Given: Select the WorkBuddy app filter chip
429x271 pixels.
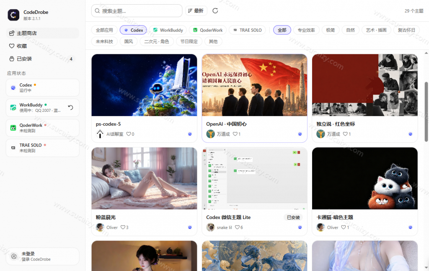Looking at the screenshot, I should pyautogui.click(x=168, y=30).
